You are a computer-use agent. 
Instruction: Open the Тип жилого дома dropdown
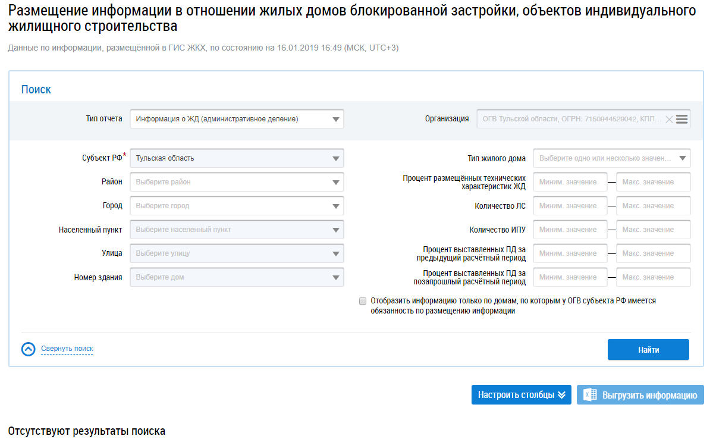click(611, 158)
